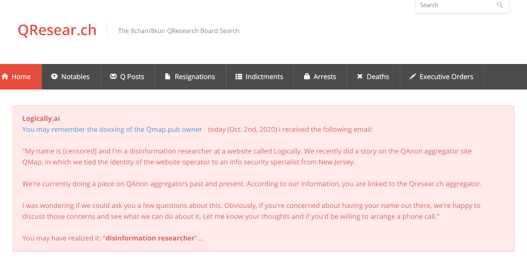This screenshot has width=527, height=261.
Task: Click the Deaths X icon
Action: pos(360,77)
